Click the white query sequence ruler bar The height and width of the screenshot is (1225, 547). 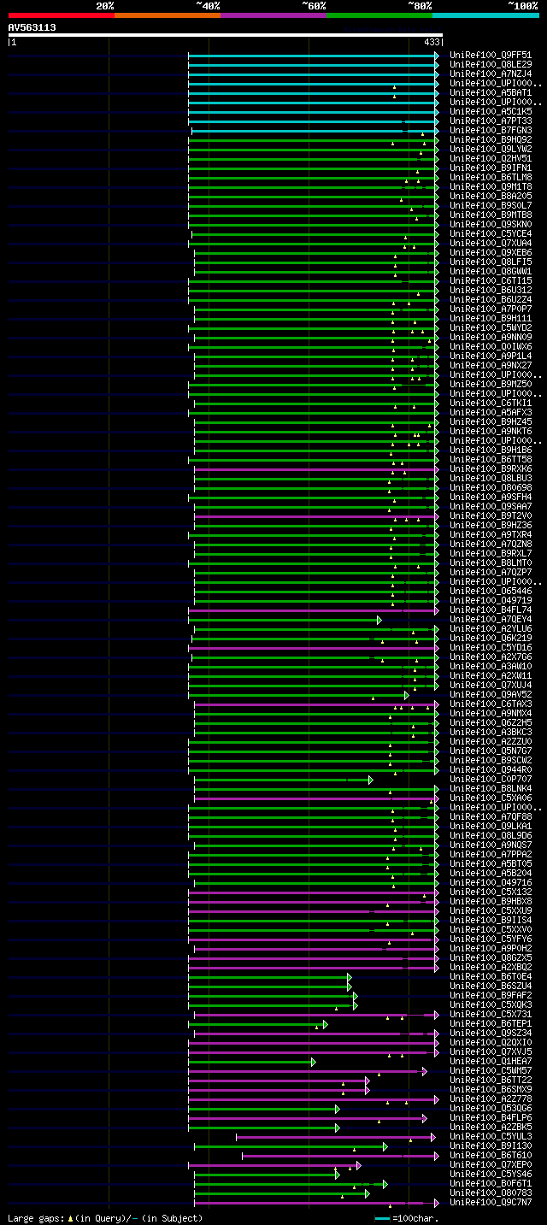point(226,35)
